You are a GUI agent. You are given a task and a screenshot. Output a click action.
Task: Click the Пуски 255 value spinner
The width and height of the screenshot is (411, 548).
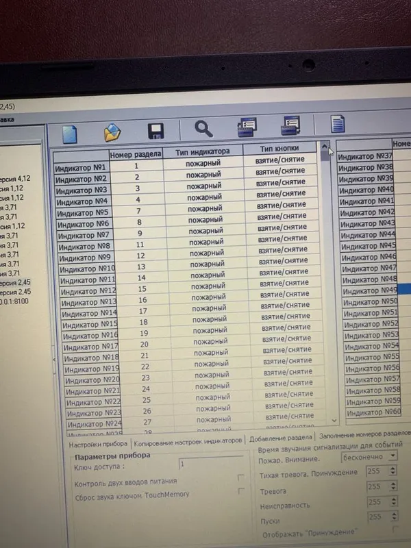[x=383, y=516]
